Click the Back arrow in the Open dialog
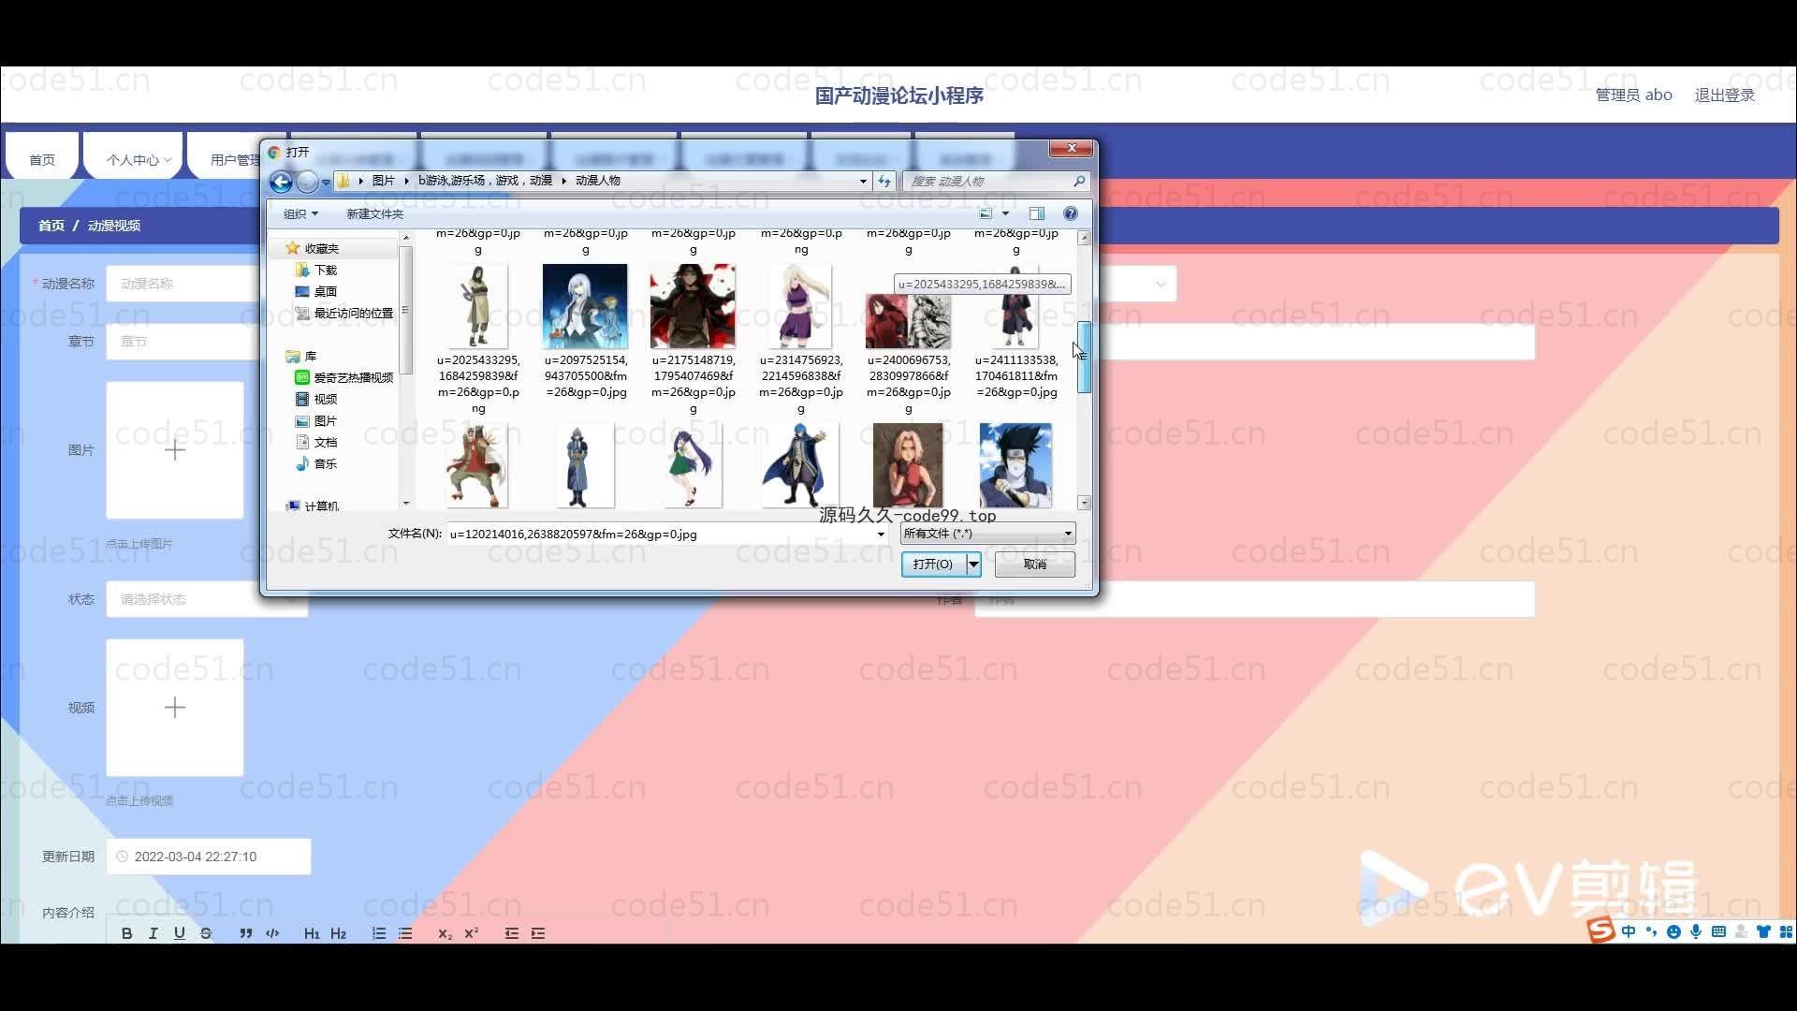Viewport: 1797px width, 1011px height. point(281,182)
